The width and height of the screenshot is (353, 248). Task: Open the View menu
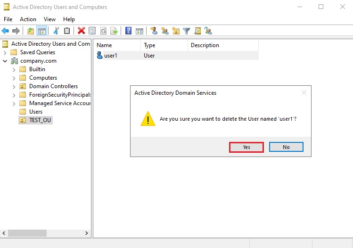[x=49, y=19]
